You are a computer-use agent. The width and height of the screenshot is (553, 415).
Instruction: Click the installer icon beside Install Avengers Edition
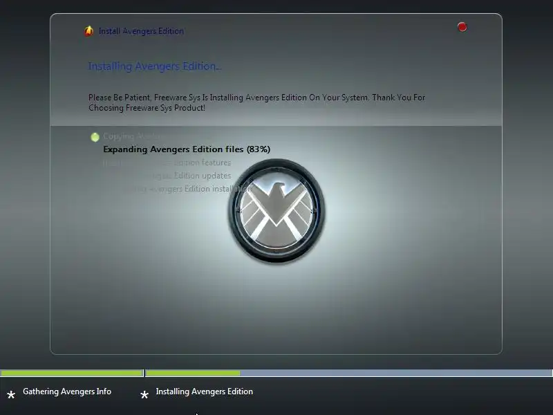[x=89, y=31]
